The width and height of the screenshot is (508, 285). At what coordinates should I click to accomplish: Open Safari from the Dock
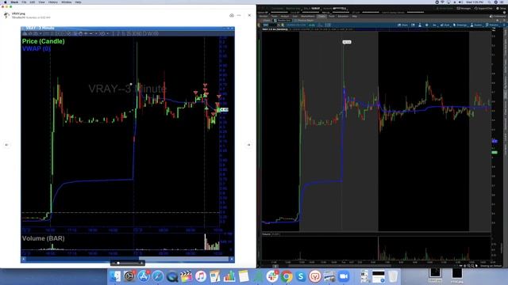[157, 276]
